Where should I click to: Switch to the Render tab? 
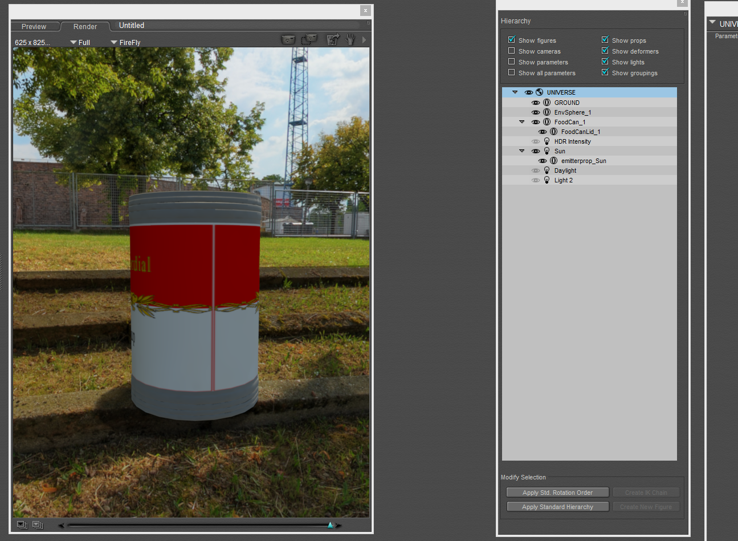tap(85, 27)
